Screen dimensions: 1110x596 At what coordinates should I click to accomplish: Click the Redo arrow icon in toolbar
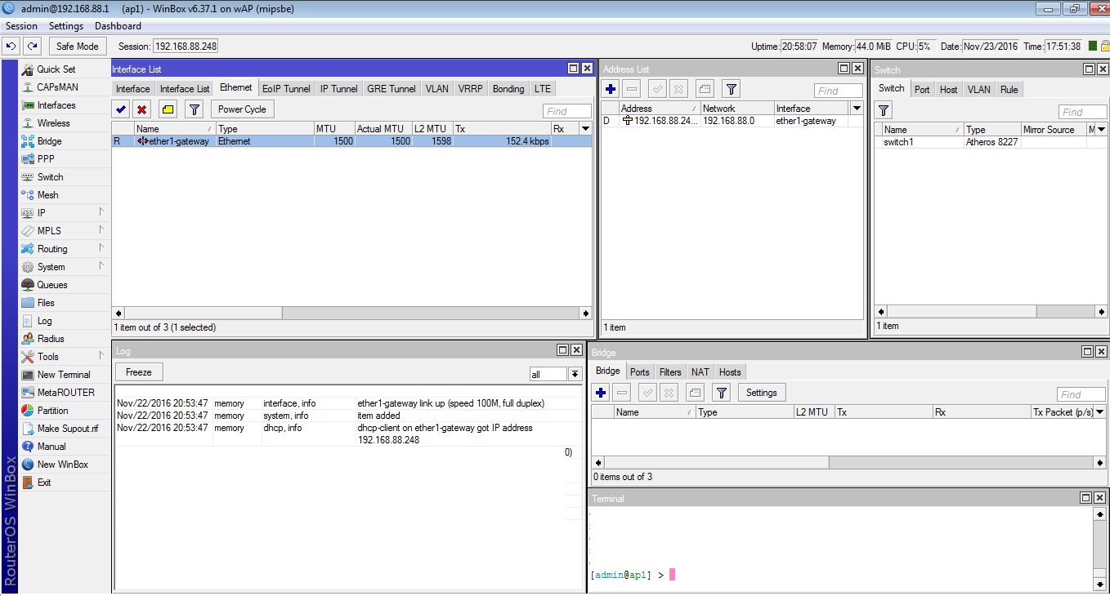pos(32,47)
